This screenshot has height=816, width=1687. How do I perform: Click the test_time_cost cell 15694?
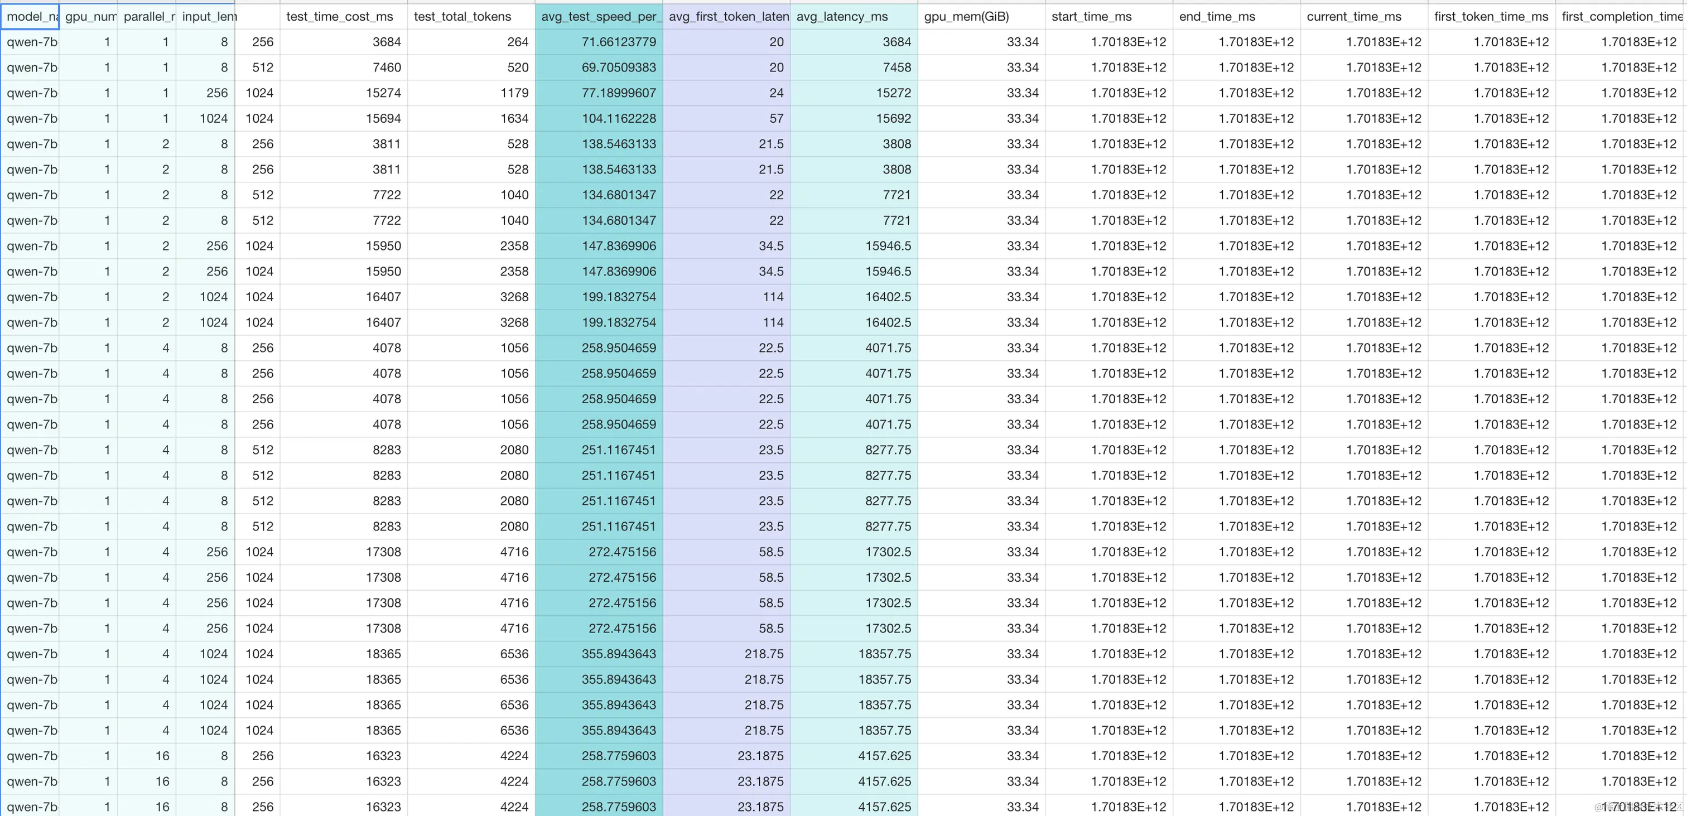pyautogui.click(x=383, y=119)
